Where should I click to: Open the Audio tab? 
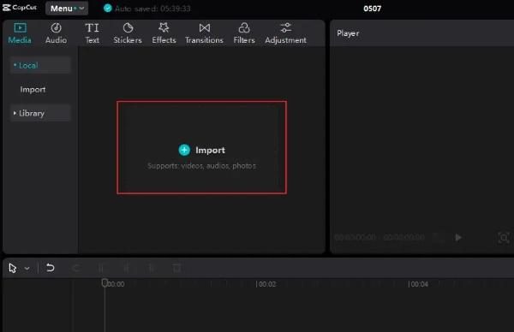[56, 33]
